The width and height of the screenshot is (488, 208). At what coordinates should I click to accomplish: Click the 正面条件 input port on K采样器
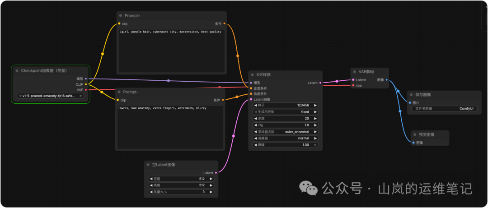point(251,88)
